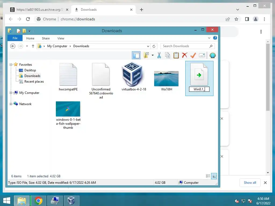Open the File ribbon tab
This screenshot has height=206, width=275.
[15, 38]
